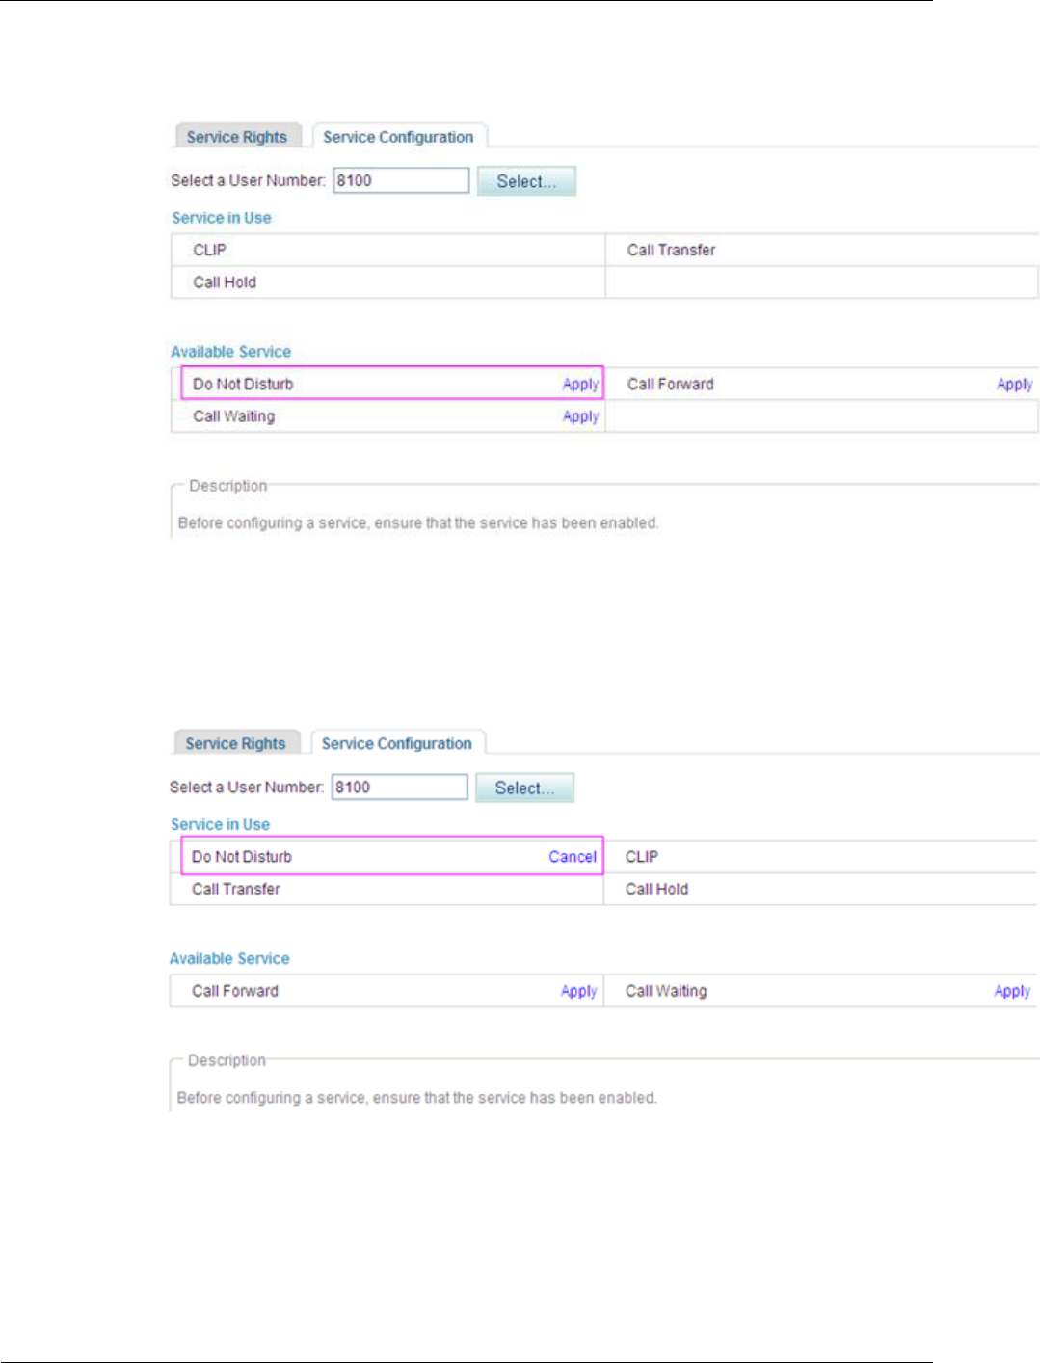Select the Call Transfer row in upper panel

[822, 250]
